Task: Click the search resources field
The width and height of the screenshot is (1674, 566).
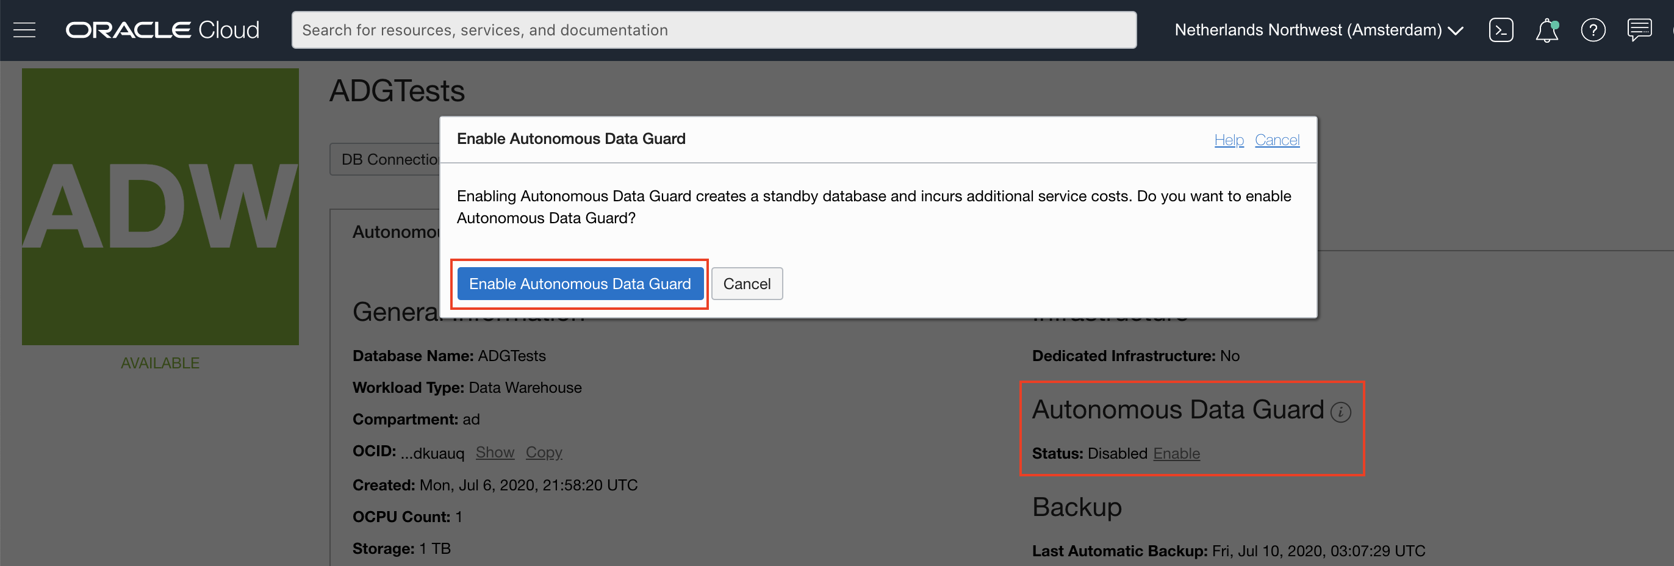Action: [x=714, y=30]
